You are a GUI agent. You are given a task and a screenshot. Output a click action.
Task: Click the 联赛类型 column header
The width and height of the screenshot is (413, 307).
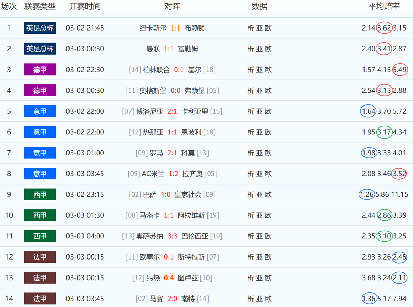coord(40,6)
